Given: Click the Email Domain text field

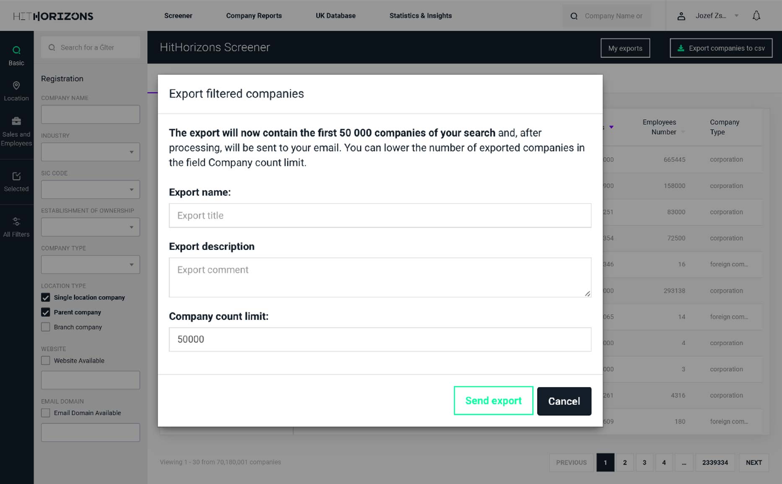Looking at the screenshot, I should [91, 433].
